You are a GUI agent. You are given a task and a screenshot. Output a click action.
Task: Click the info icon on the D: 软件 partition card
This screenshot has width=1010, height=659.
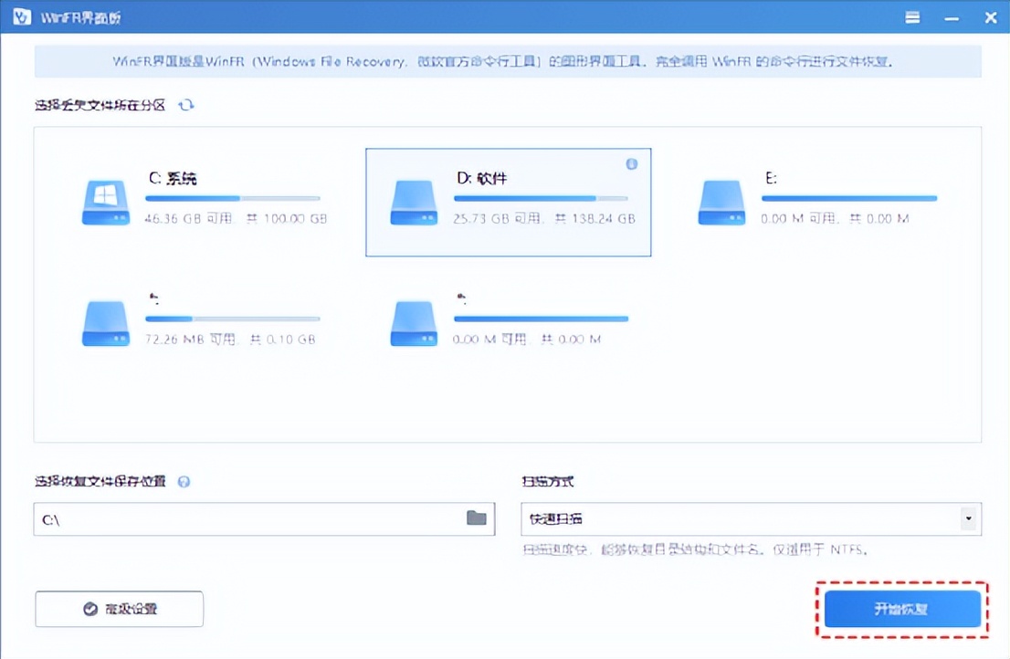coord(632,162)
